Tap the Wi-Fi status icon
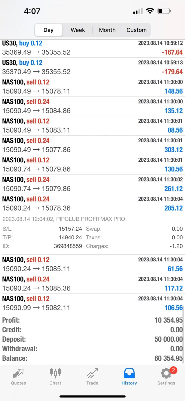Viewport: 185px width, 401px height. click(x=150, y=11)
